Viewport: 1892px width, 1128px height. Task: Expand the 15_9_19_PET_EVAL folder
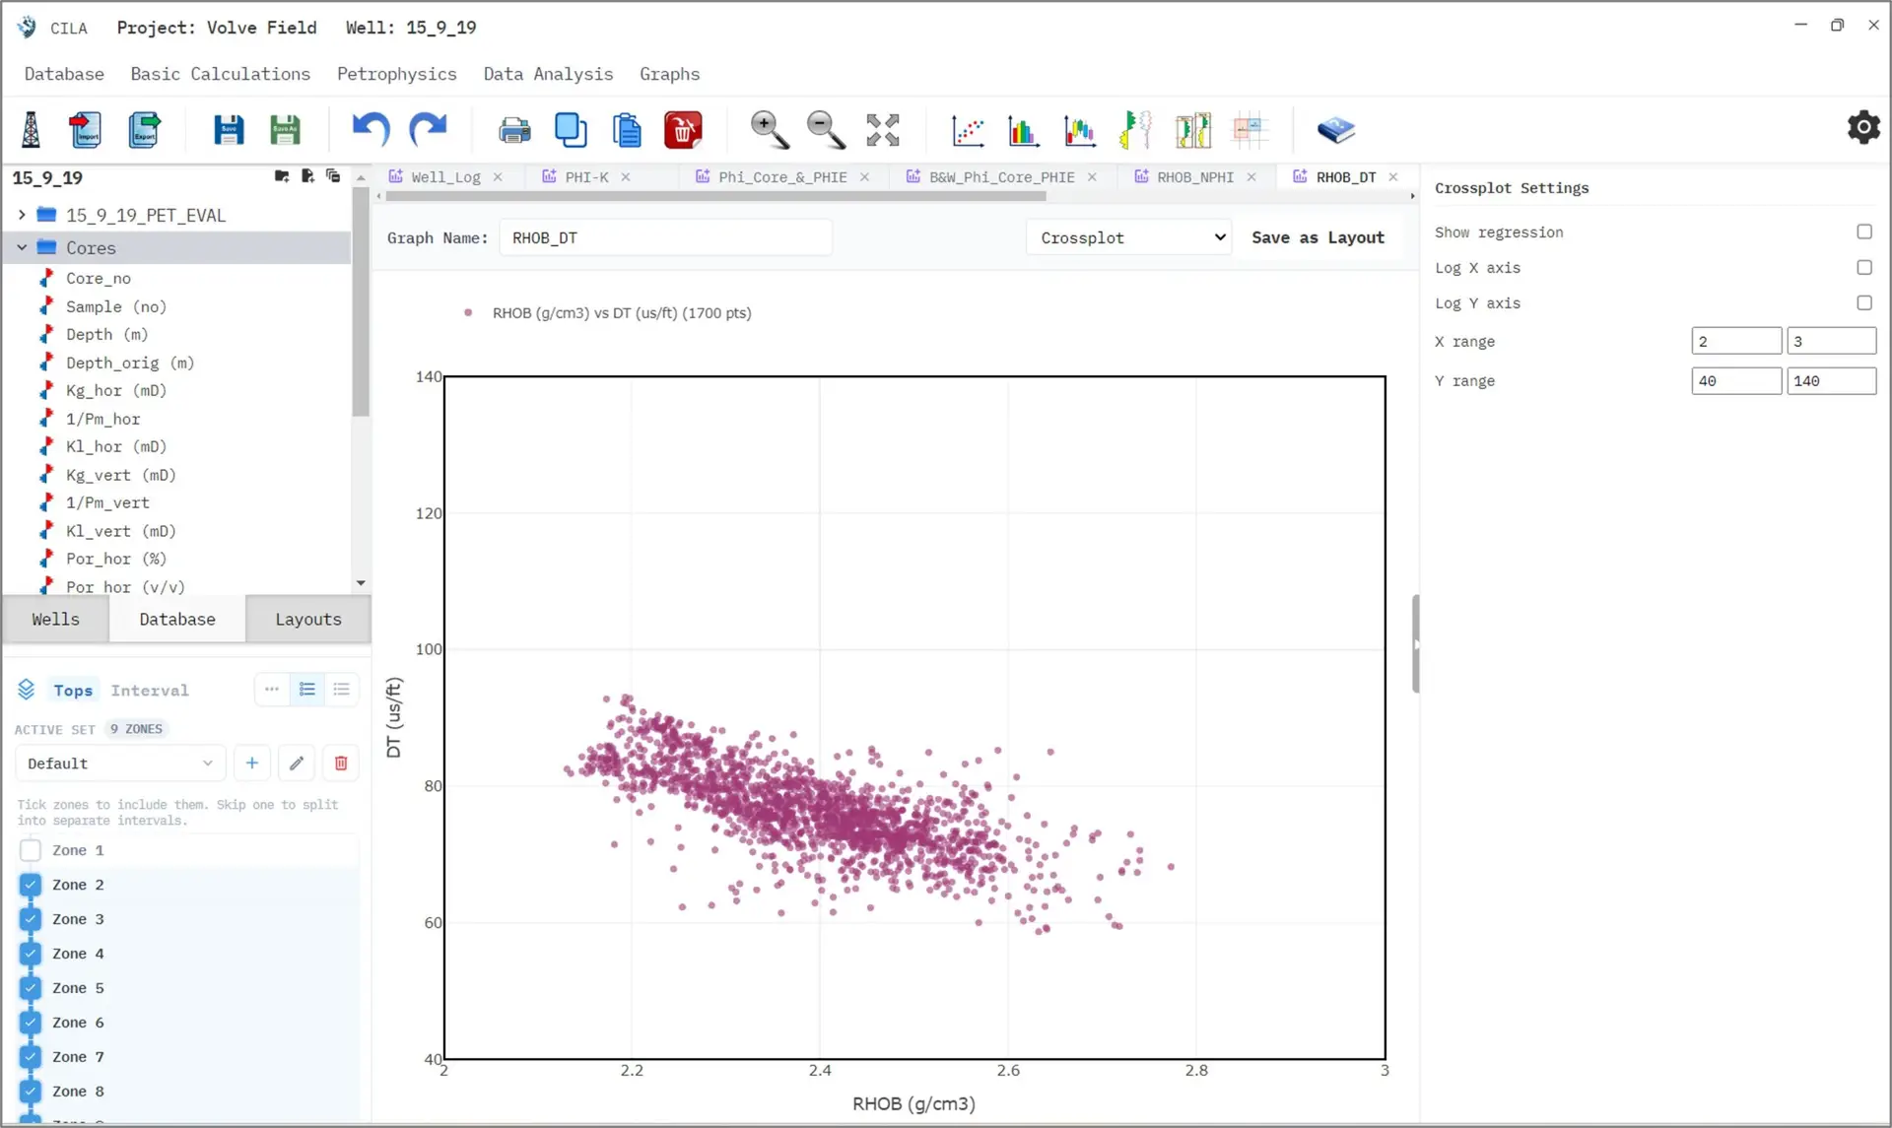[22, 215]
